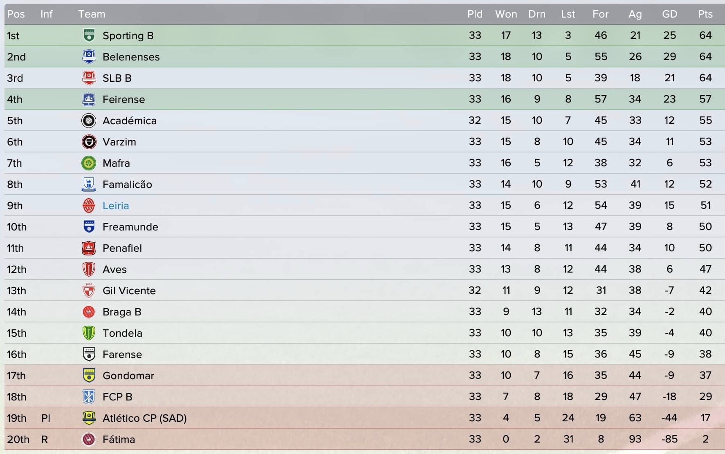Click the Tondela green-yellow shield badge
The width and height of the screenshot is (725, 454).
(89, 333)
